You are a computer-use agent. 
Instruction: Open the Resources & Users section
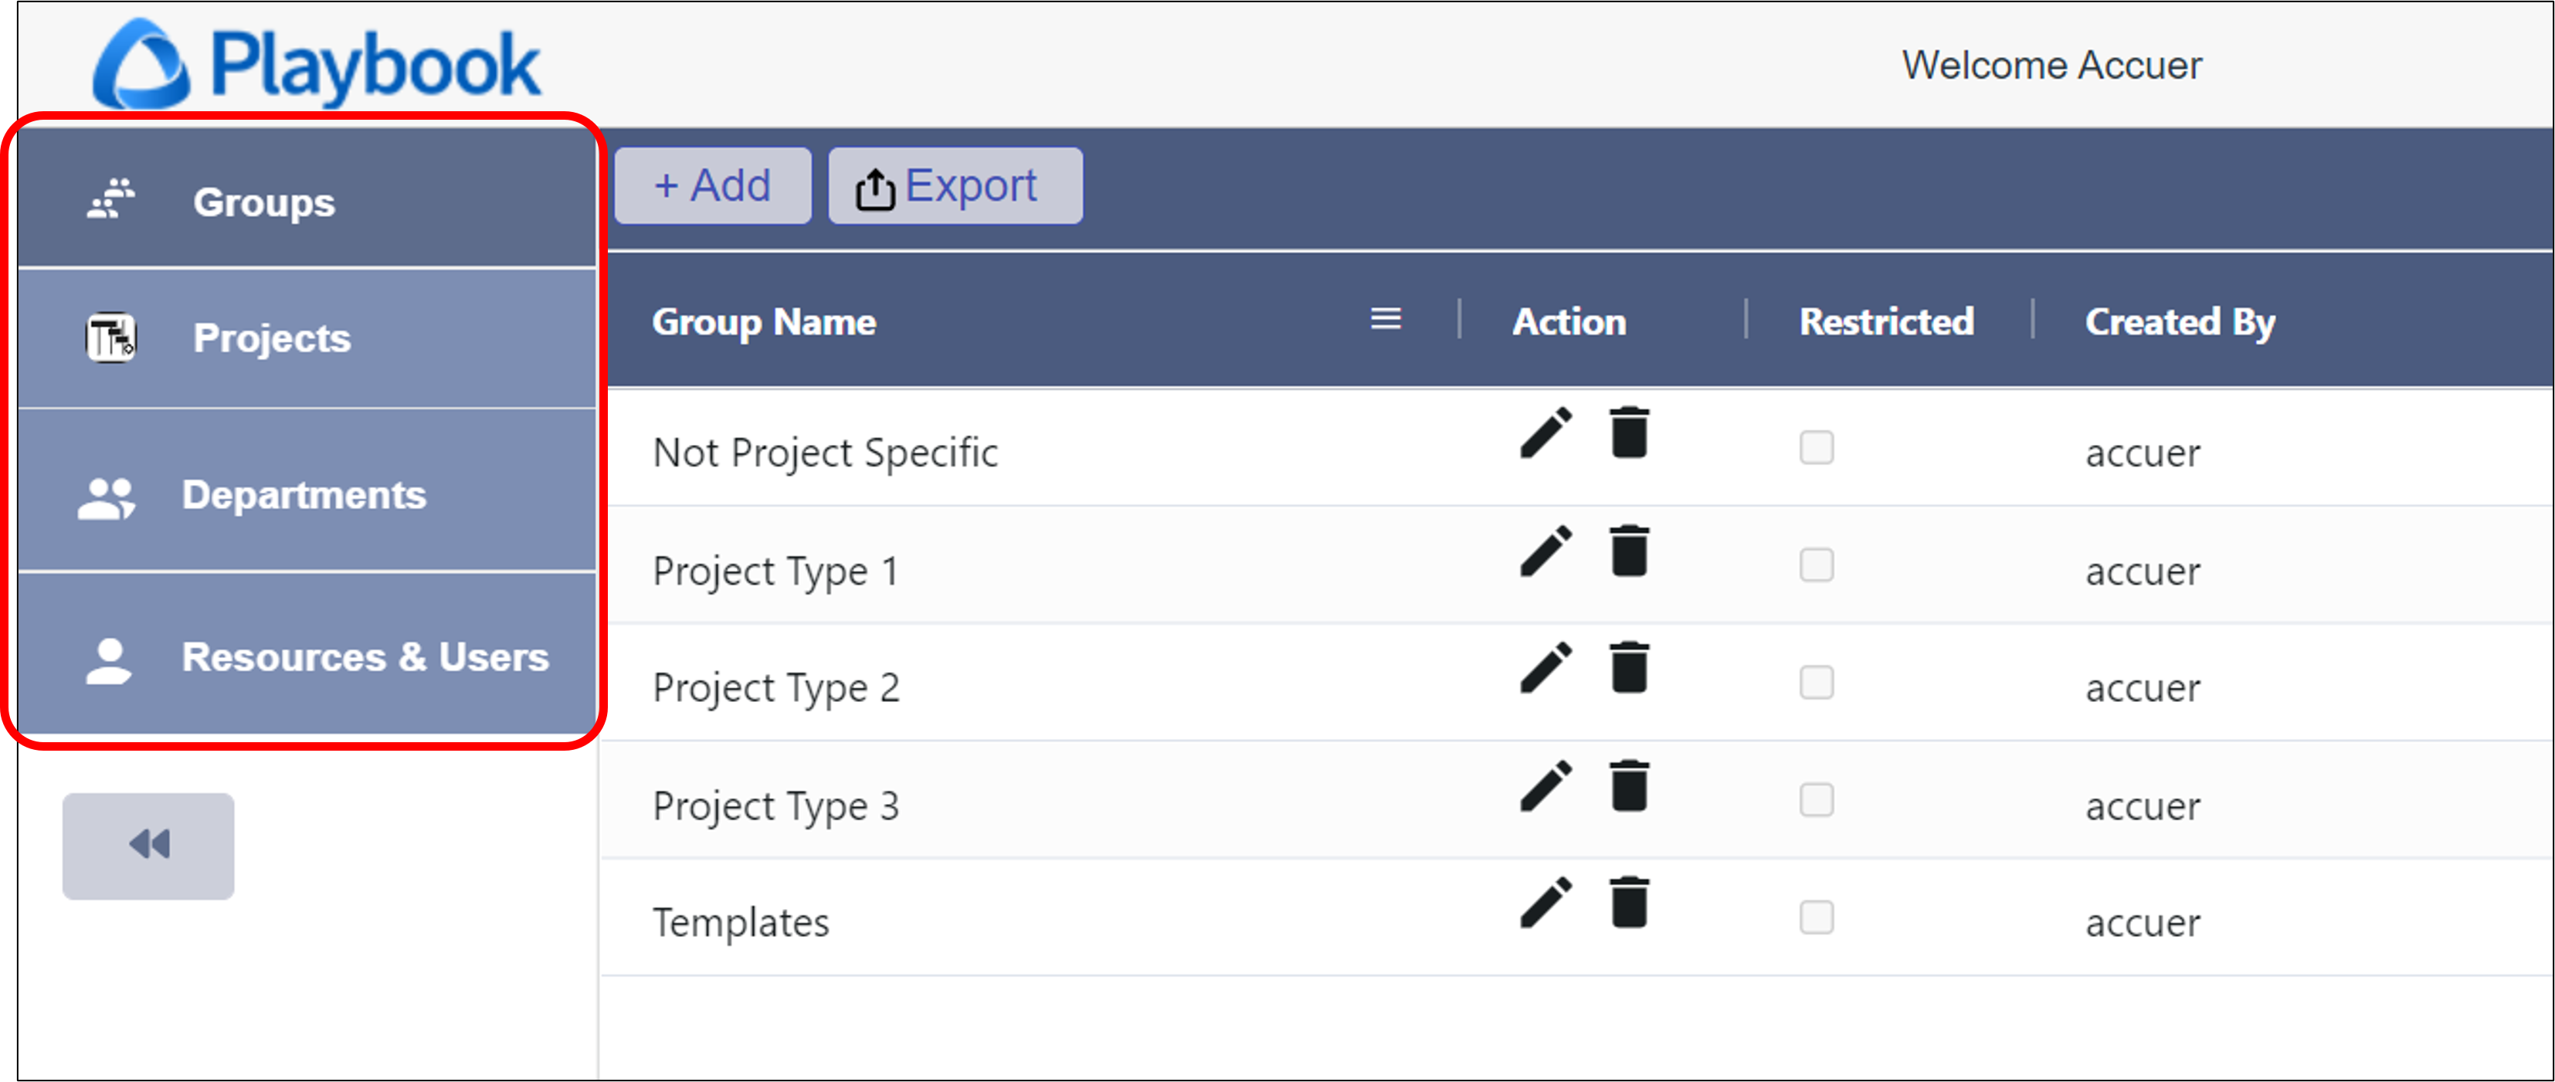[x=365, y=656]
